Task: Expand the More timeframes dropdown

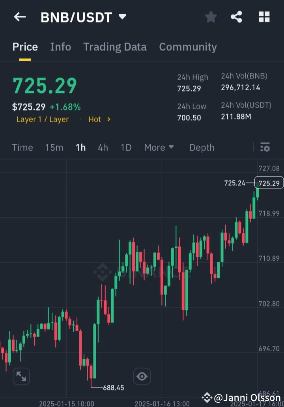Action: (159, 147)
